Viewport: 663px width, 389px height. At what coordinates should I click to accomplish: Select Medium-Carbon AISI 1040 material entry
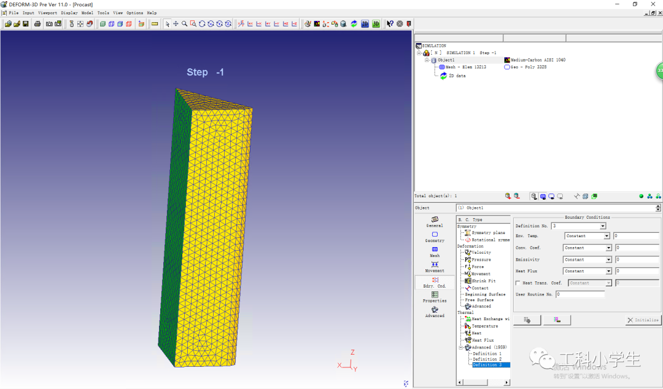[535, 60]
